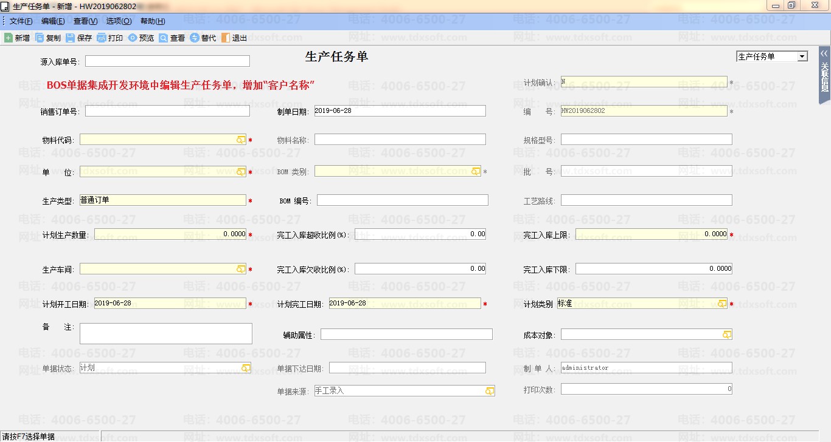The width and height of the screenshot is (831, 442).
Task: Click the 计划开工日期 date field
Action: [x=170, y=304]
